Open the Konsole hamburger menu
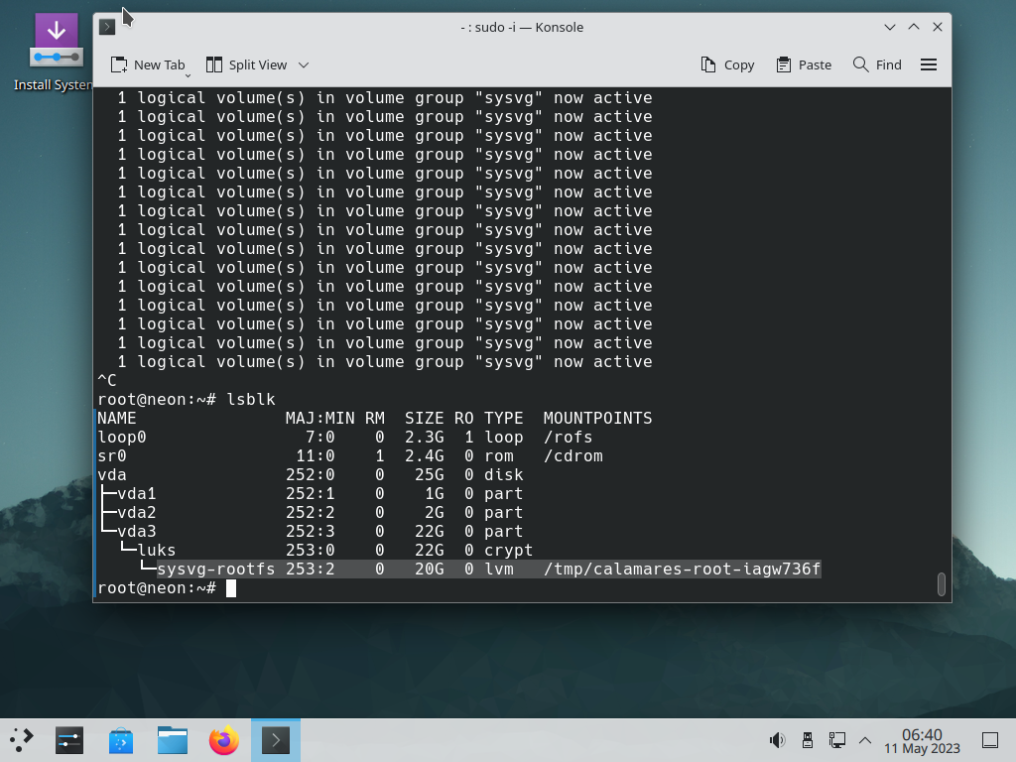This screenshot has height=762, width=1016. tap(929, 64)
